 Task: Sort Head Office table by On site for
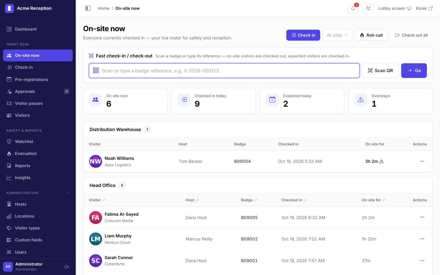(374, 200)
